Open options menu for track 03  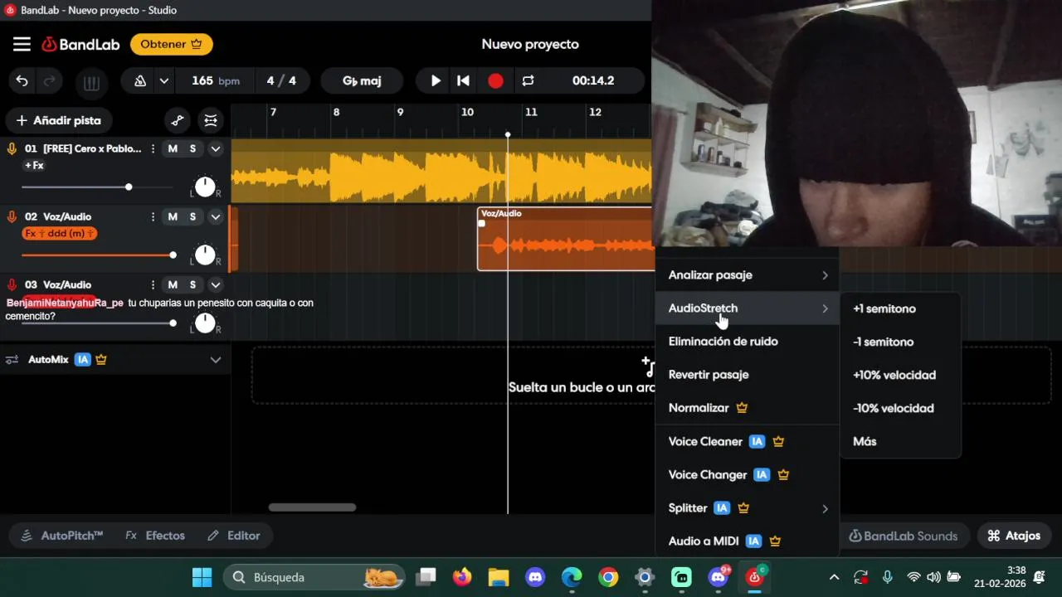coord(153,284)
